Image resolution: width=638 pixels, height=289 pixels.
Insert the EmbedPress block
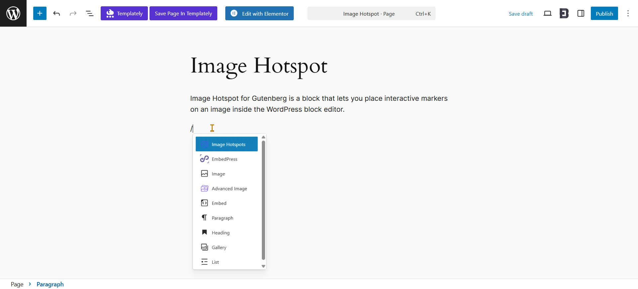[x=227, y=159]
